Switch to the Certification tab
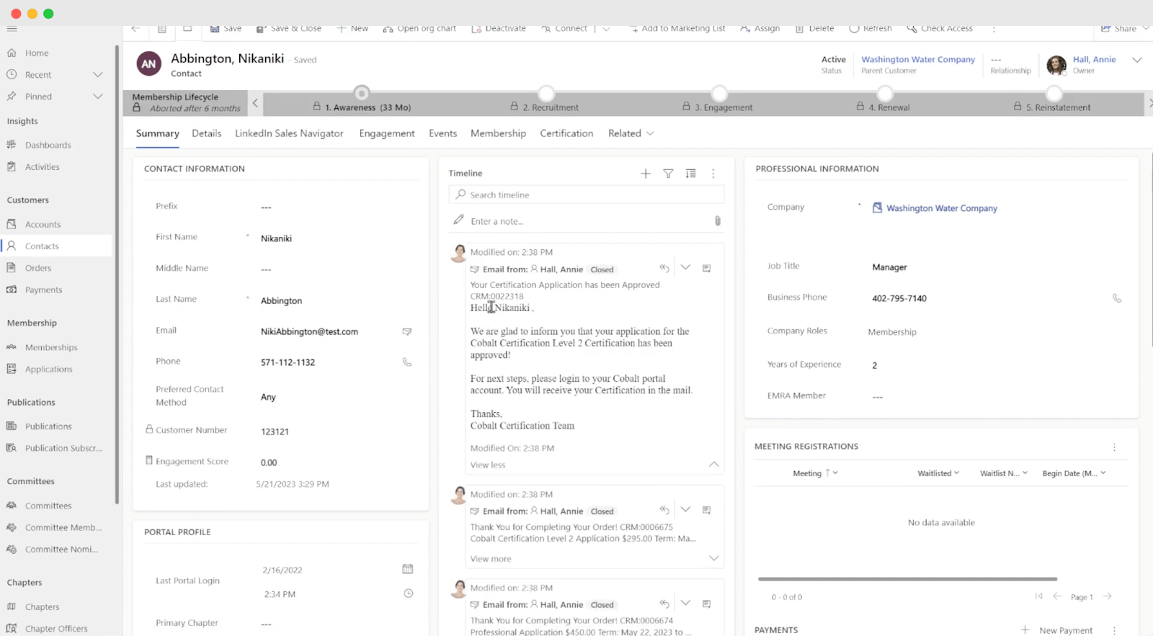The image size is (1153, 636). [x=566, y=134]
